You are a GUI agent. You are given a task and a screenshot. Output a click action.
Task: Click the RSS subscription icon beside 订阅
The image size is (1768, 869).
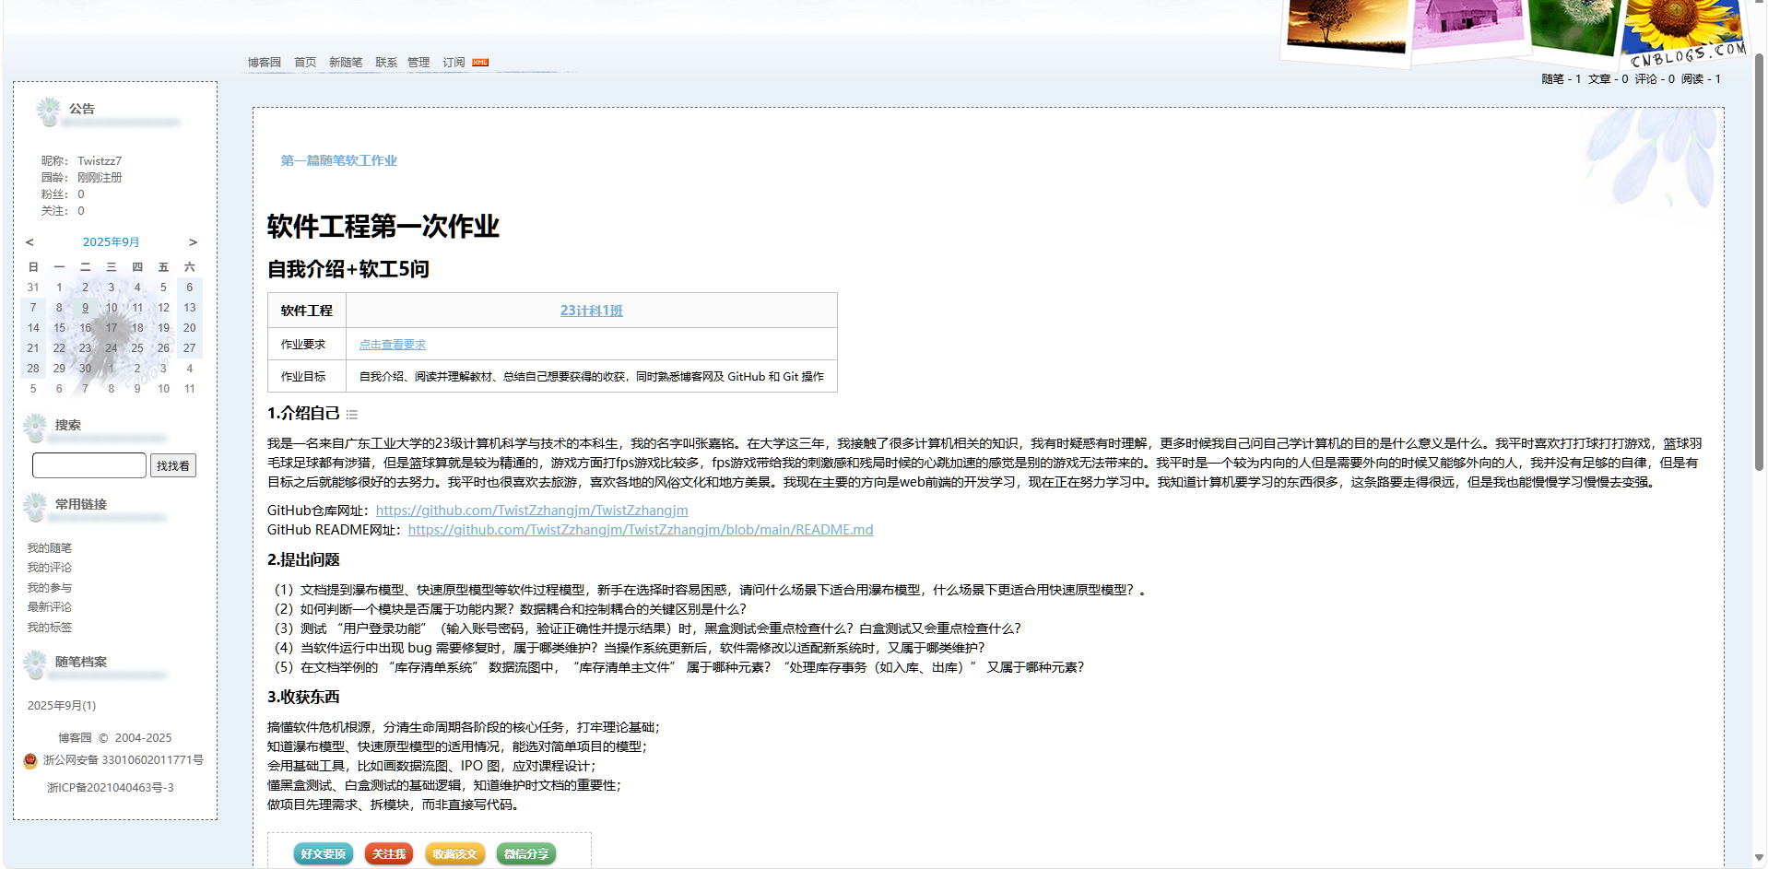479,62
